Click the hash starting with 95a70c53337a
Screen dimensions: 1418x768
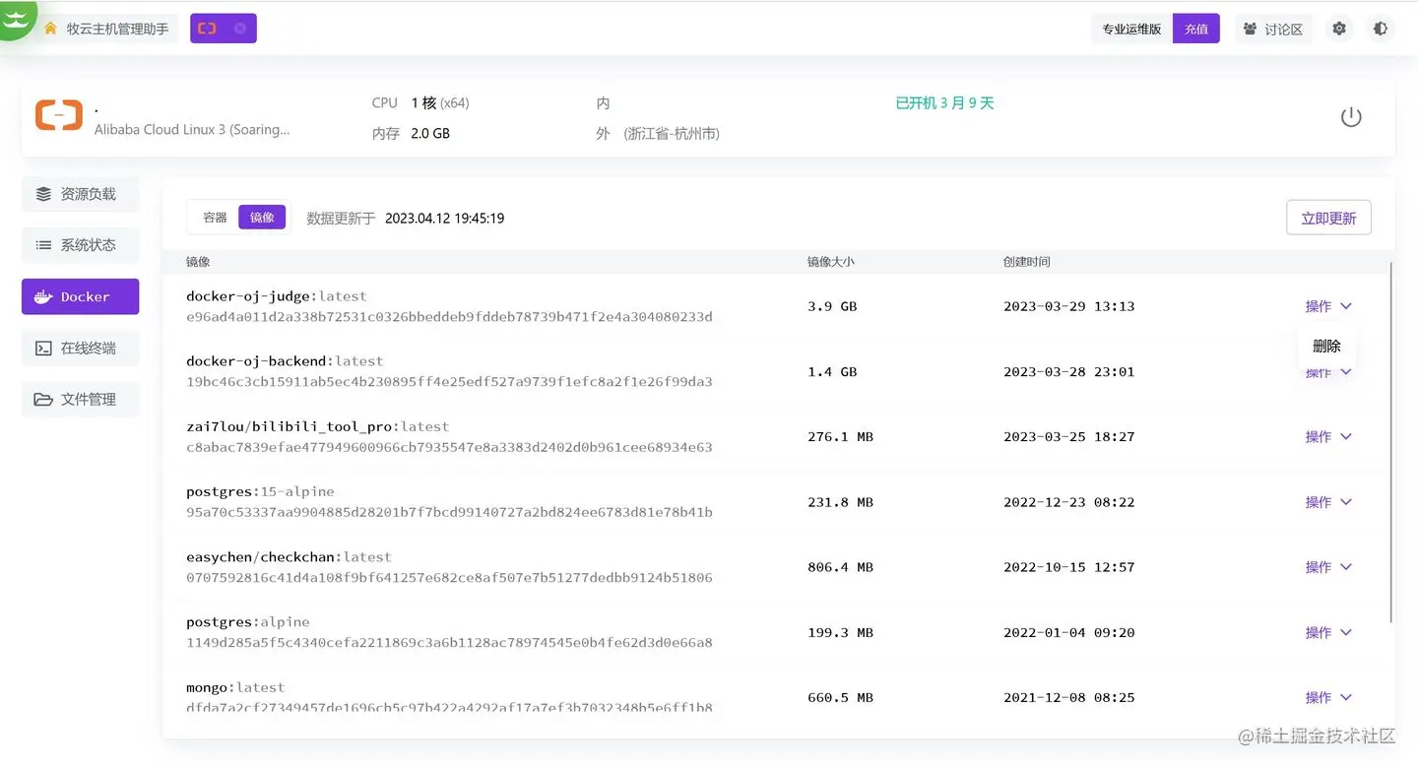pyautogui.click(x=449, y=512)
